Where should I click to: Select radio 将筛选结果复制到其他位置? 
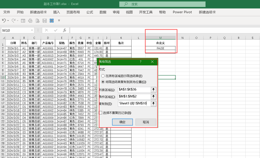pyautogui.click(x=103, y=82)
